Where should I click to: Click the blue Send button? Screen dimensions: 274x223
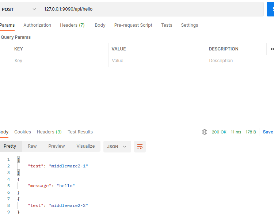[270, 9]
